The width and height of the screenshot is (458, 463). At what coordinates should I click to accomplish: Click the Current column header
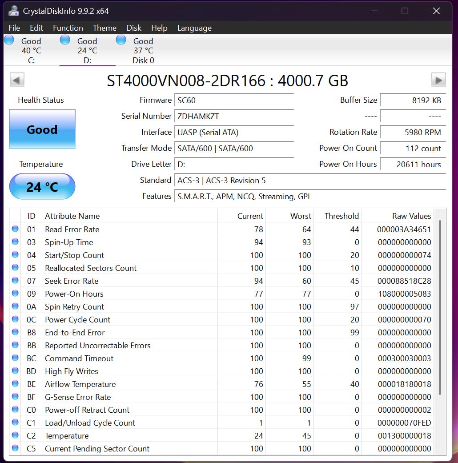coord(241,216)
